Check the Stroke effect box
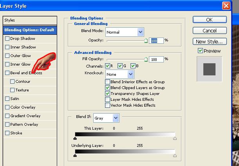The width and height of the screenshot is (239, 166). click(x=7, y=133)
